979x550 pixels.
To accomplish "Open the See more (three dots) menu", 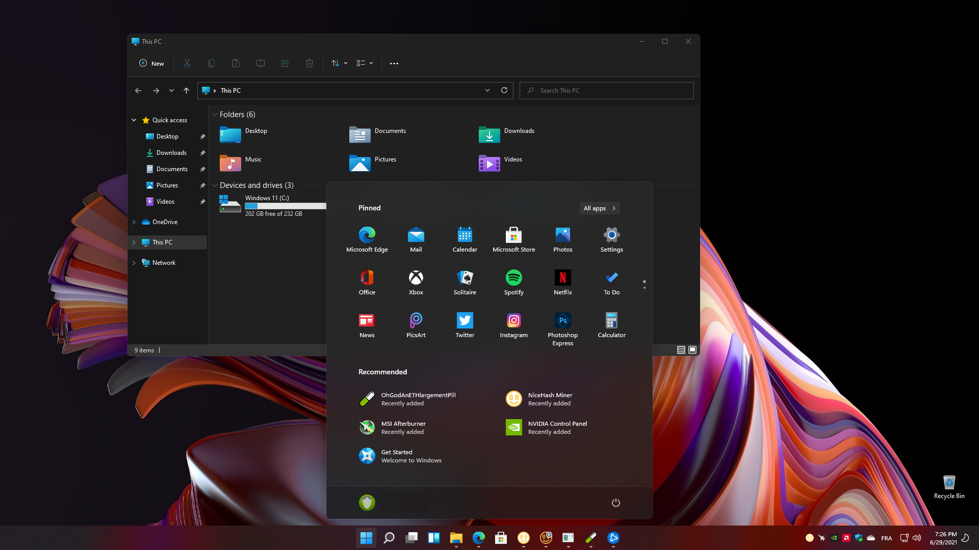I will coord(394,63).
